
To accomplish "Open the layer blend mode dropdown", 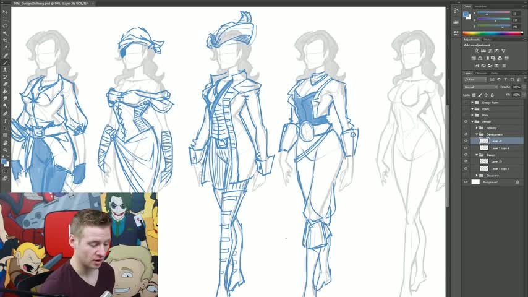I will tap(480, 87).
